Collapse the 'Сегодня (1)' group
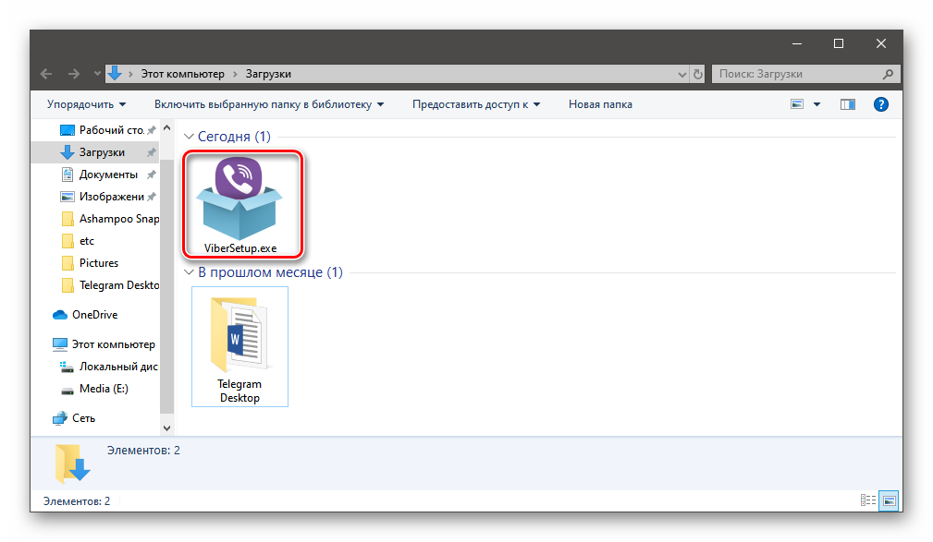The image size is (933, 542). [x=189, y=137]
